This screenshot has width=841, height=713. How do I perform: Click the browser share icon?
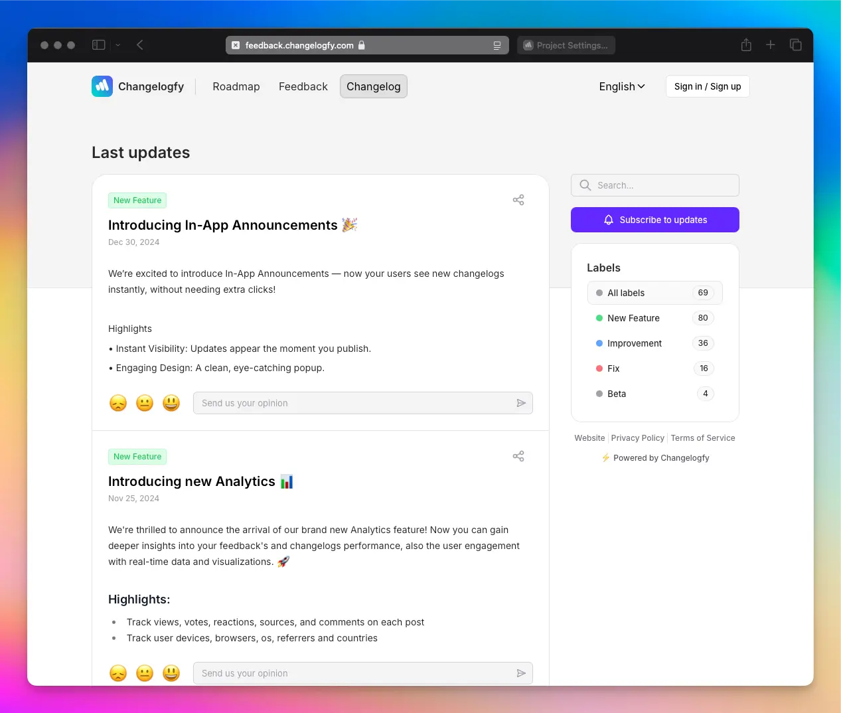click(x=746, y=44)
